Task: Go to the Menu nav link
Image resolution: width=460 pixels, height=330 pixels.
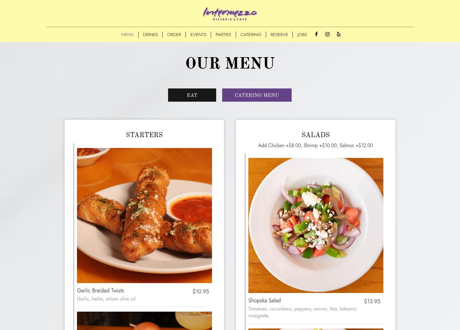Action: click(127, 35)
